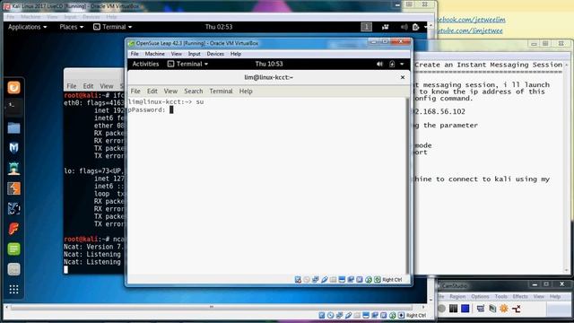Click 'Create an Instant Messaging Session' heading
574x323 pixels.
click(488, 65)
